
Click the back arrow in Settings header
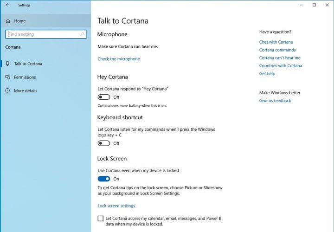7,5
